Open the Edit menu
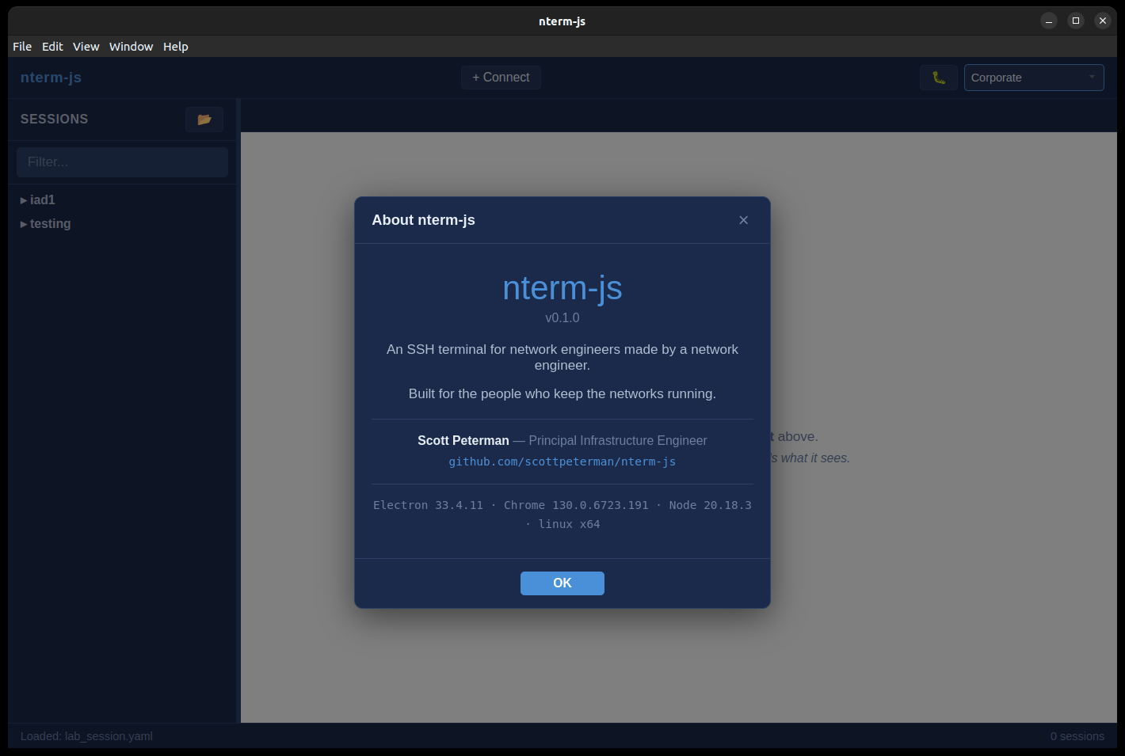The height and width of the screenshot is (756, 1125). pyautogui.click(x=52, y=46)
